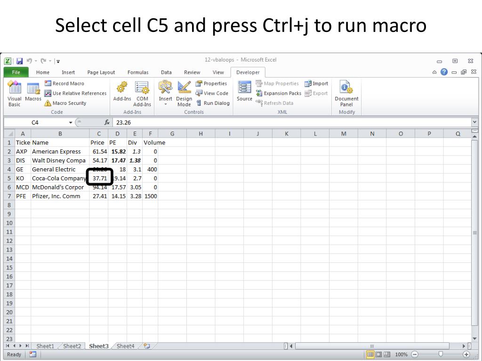
Task: Switch to Page Break Preview
Action: coord(387,354)
